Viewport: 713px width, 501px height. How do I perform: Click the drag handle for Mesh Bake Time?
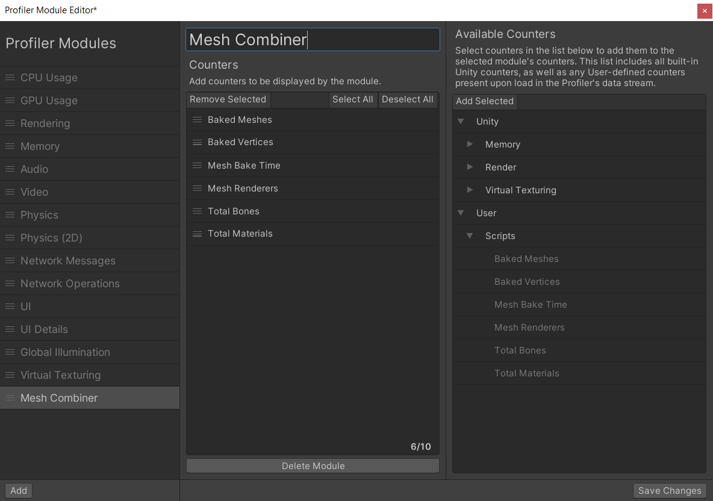197,166
